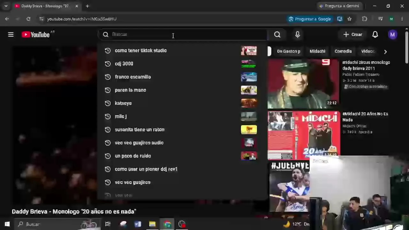This screenshot has width=409, height=230.
Task: Click the 'Crear' create button
Action: pyautogui.click(x=353, y=34)
